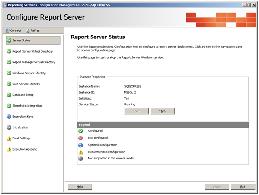Click the grey Initialization status icon
259x195 pixels.
click(9, 127)
